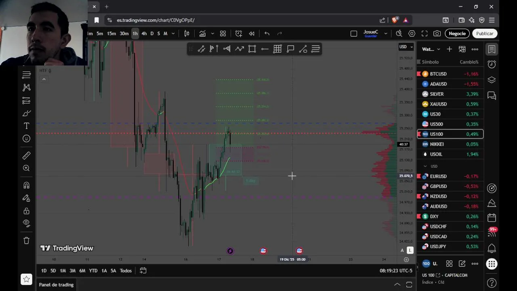517x291 pixels.
Task: Start bar replay mode
Action: tap(252, 34)
